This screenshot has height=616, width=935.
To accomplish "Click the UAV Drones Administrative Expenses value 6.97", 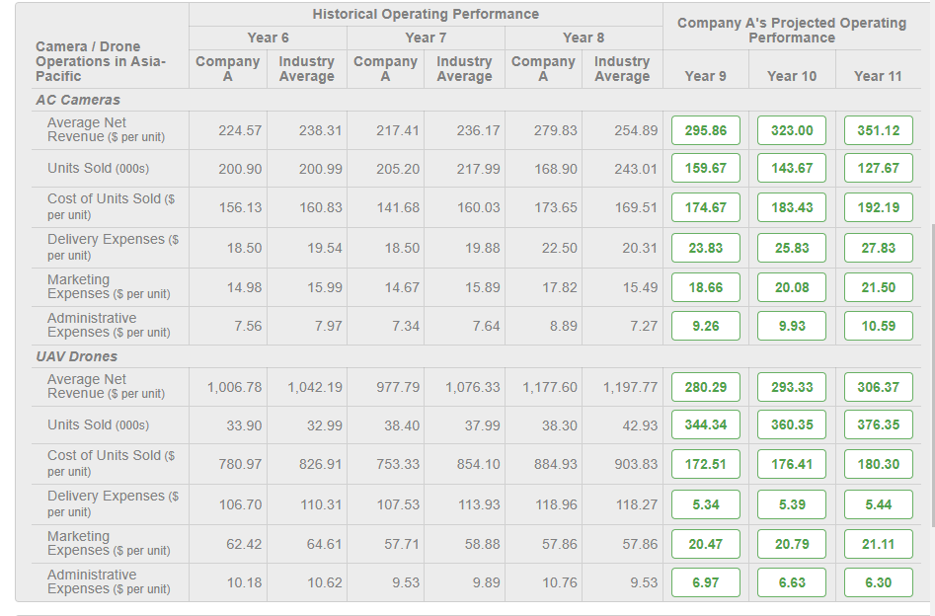I will click(705, 582).
